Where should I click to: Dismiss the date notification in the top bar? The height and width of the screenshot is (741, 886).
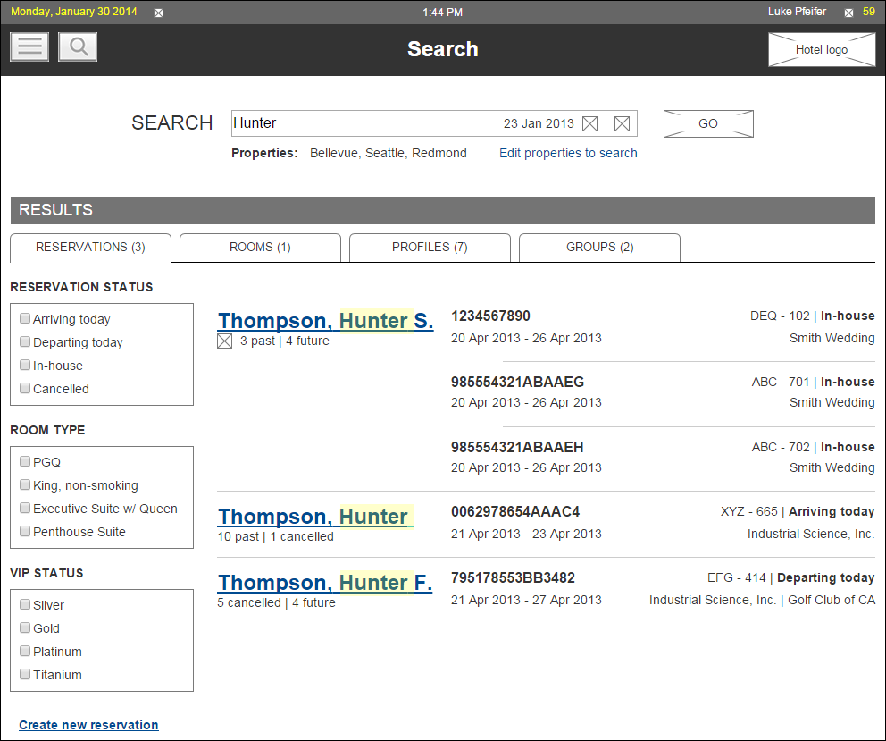coord(158,13)
